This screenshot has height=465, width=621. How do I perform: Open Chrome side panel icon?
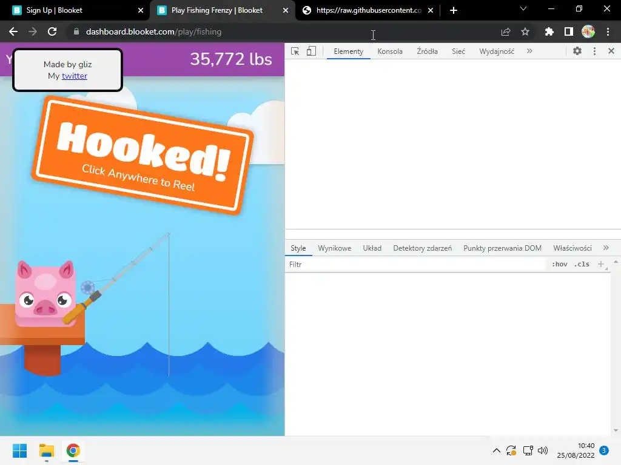569,31
